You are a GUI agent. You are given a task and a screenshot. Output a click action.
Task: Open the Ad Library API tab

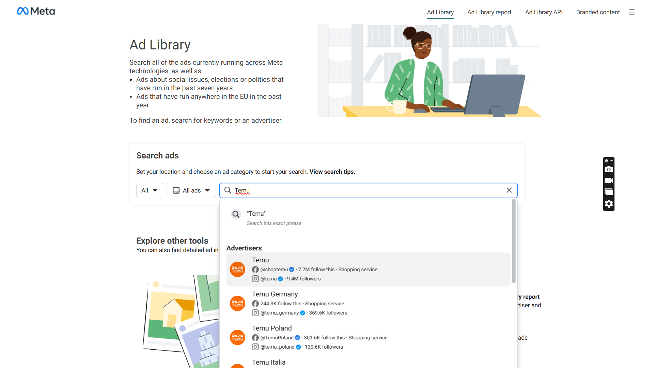tap(544, 12)
